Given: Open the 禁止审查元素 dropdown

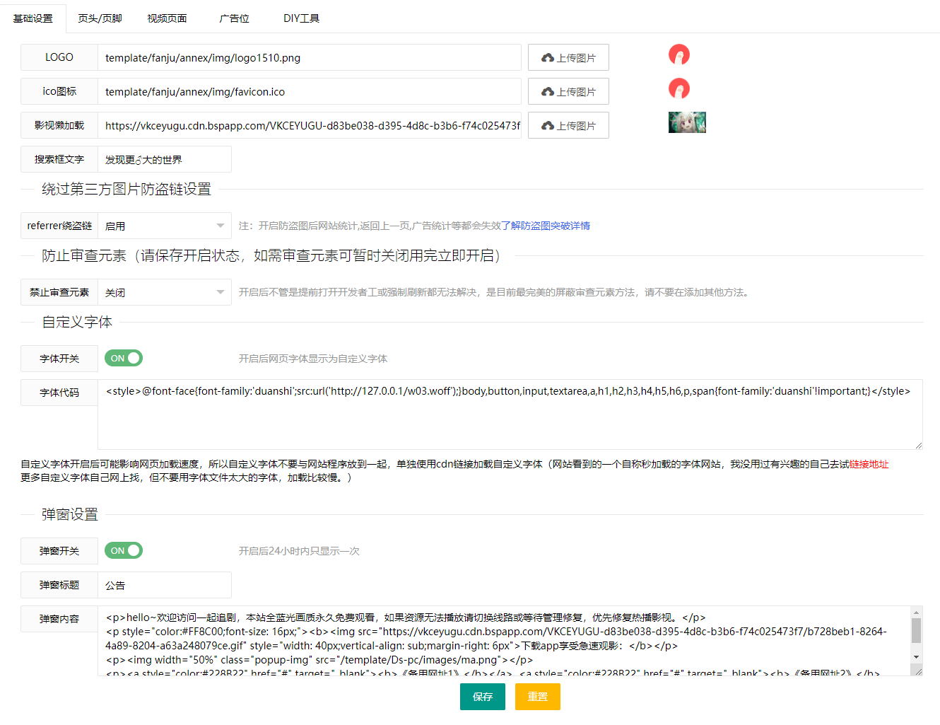Looking at the screenshot, I should [x=164, y=293].
